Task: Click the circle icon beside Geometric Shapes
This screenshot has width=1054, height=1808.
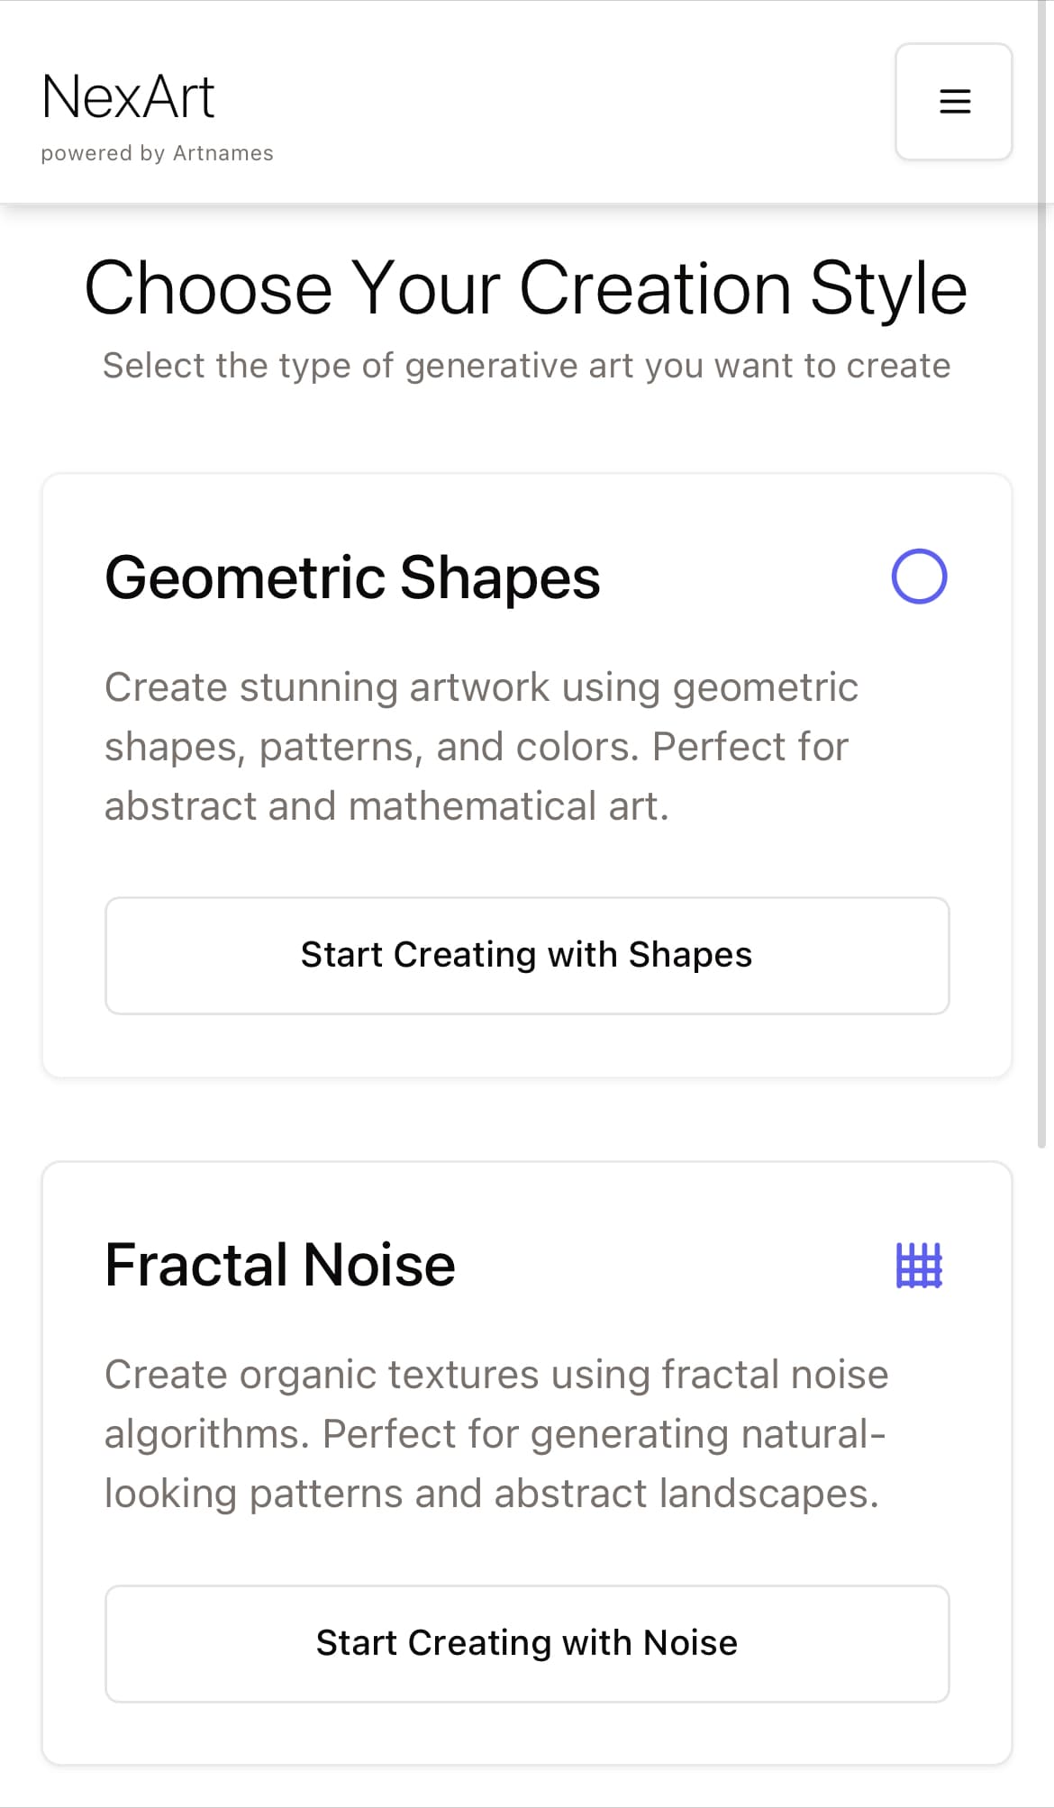Action: (919, 577)
